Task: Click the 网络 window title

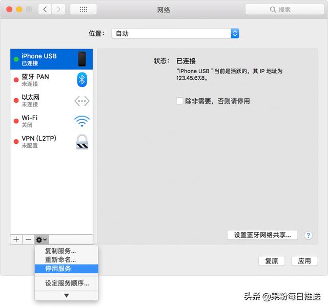Action: coord(163,10)
